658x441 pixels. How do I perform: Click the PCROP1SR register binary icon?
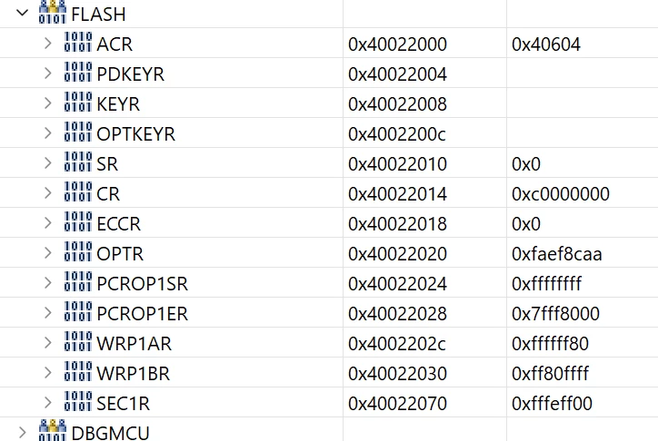pos(78,281)
